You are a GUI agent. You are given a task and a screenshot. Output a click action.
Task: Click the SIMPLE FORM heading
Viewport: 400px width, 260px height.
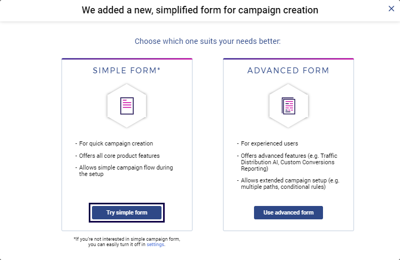[x=125, y=71]
